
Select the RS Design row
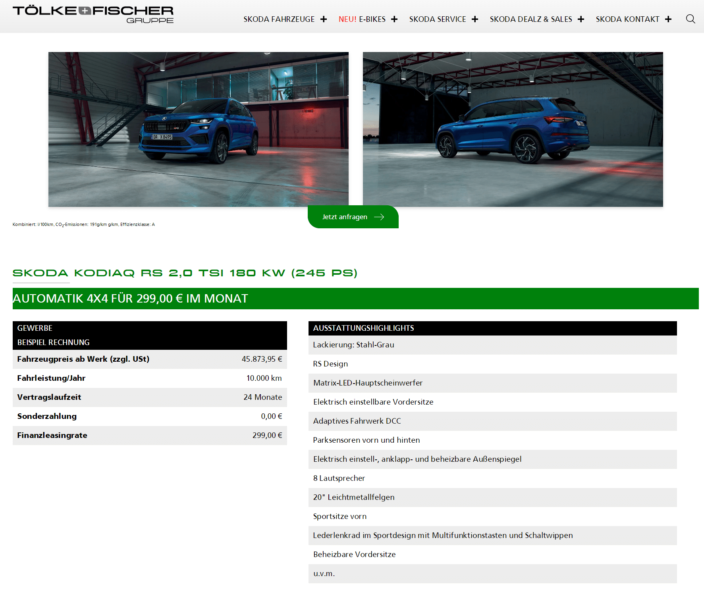[493, 364]
